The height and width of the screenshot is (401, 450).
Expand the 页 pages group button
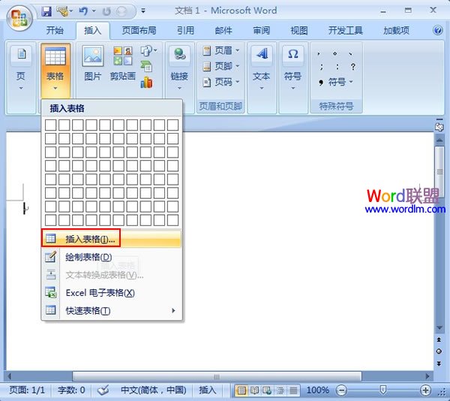pyautogui.click(x=21, y=69)
